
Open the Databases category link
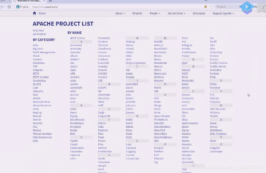click(39, 63)
